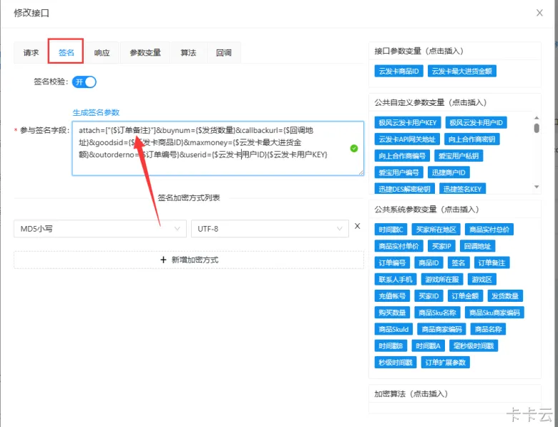Insert the 订单编号 variable tag
This screenshot has width=558, height=427.
coord(392,262)
